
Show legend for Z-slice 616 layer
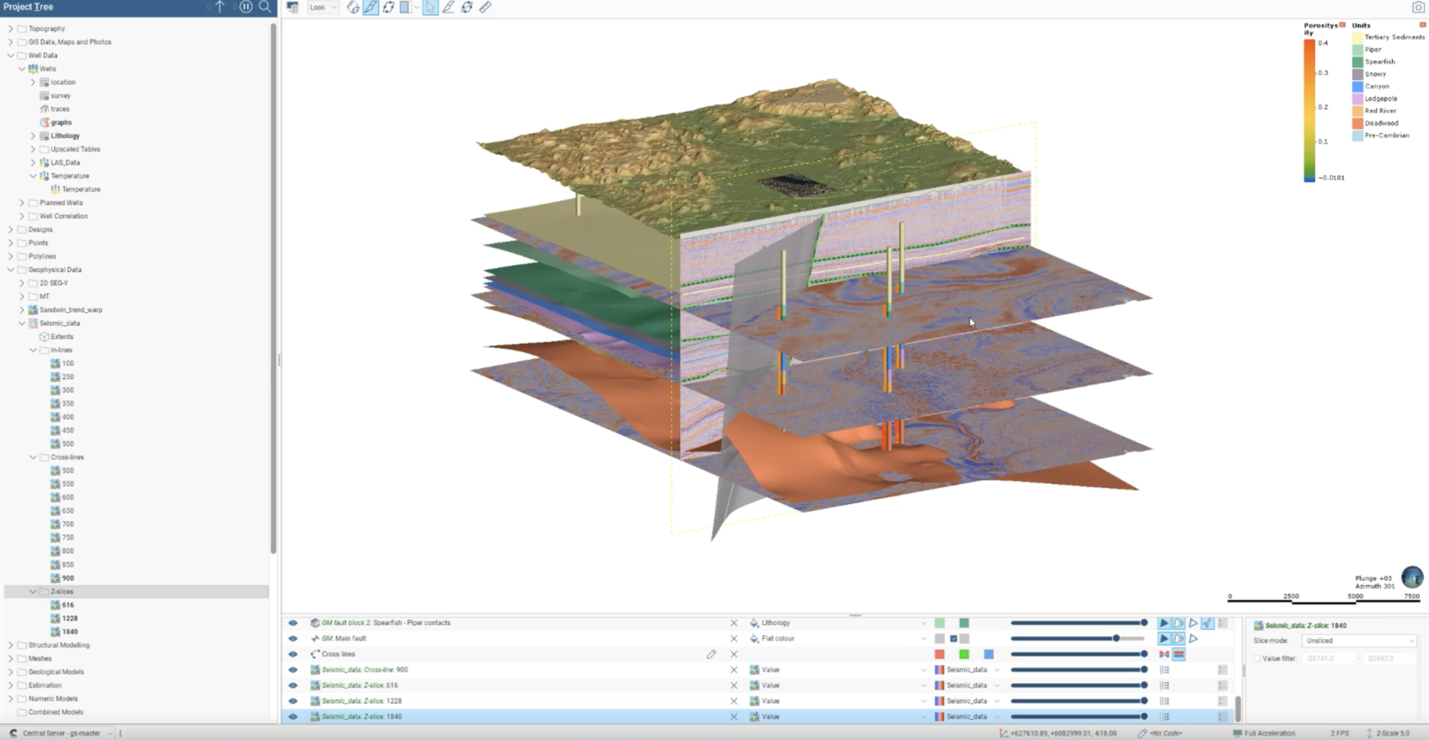(x=1222, y=685)
